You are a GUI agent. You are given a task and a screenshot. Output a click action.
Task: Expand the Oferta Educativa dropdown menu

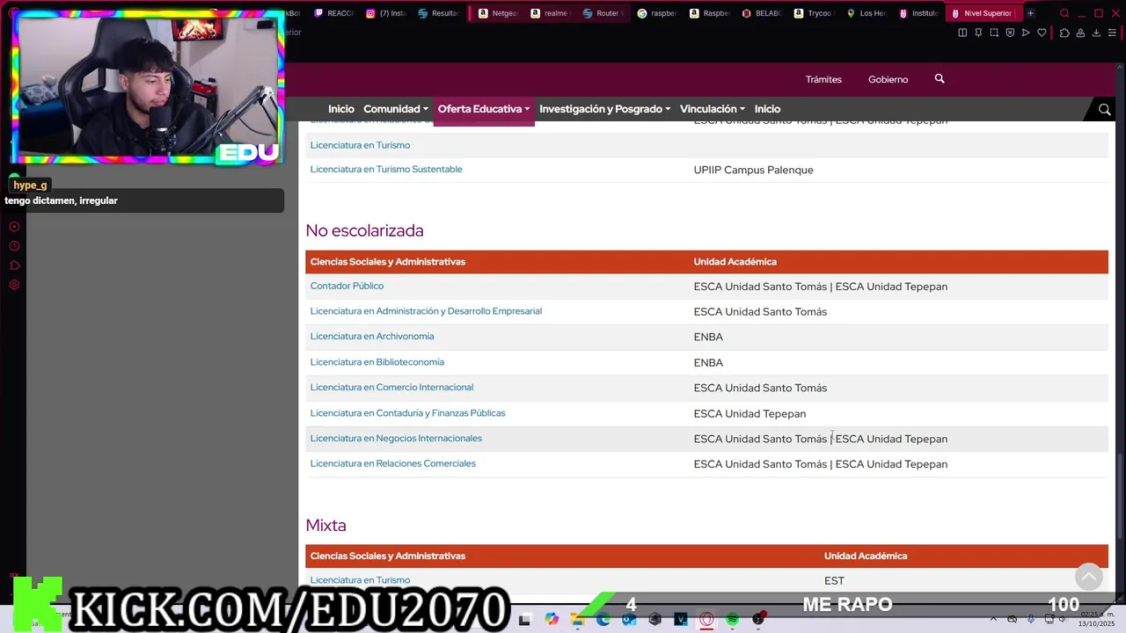point(484,109)
